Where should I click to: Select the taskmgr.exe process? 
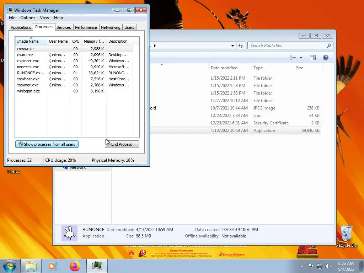click(74, 85)
